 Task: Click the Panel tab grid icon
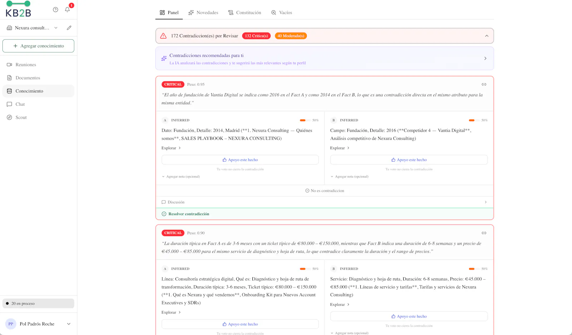(162, 13)
